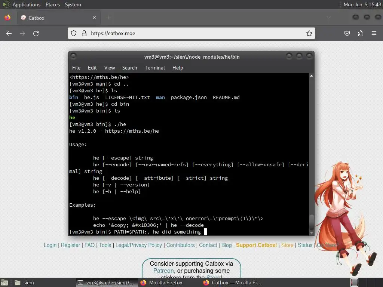383x287 pixels.
Task: Open terminal File menu
Action: tap(76, 68)
